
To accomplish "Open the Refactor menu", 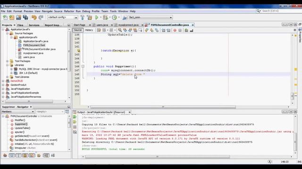I will (x=69, y=11).
